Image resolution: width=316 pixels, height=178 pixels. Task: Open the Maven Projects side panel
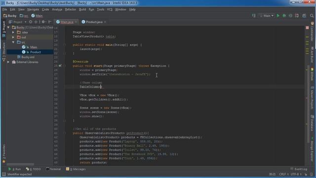coord(312,98)
